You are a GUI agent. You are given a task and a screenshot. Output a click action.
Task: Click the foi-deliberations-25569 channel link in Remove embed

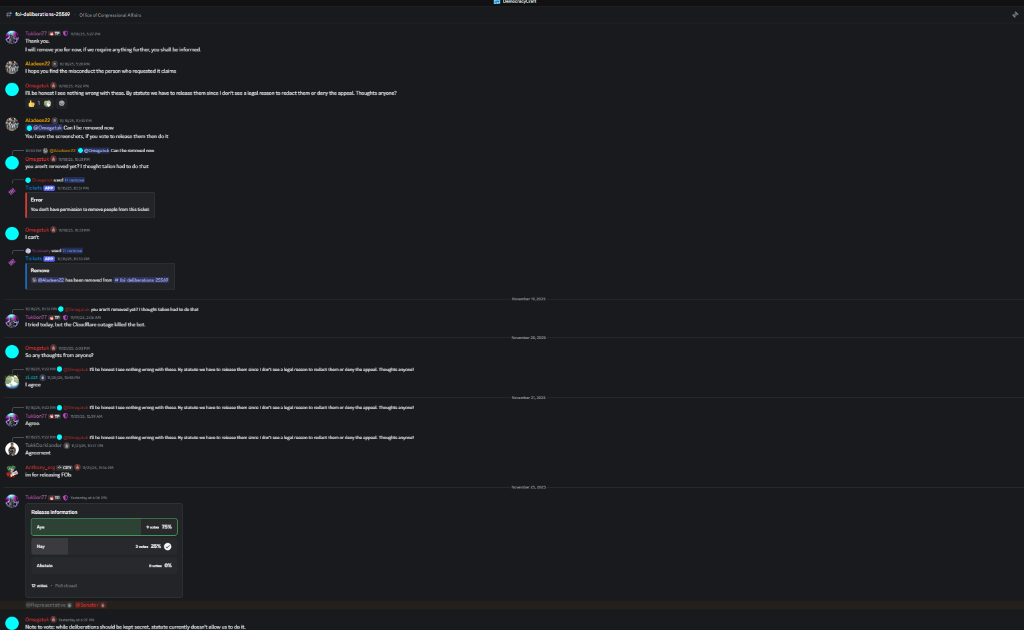click(142, 280)
